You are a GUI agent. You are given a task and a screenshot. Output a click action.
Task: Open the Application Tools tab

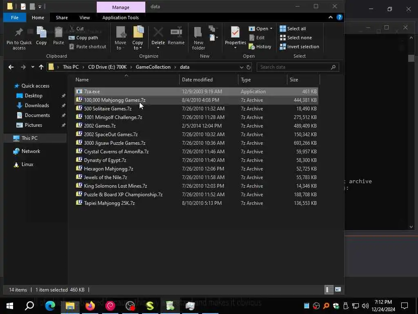(120, 18)
